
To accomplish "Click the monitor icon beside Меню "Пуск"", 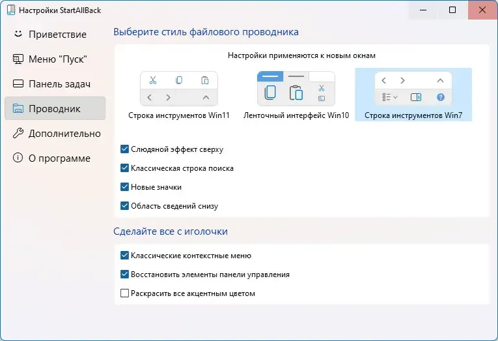I will pyautogui.click(x=18, y=59).
